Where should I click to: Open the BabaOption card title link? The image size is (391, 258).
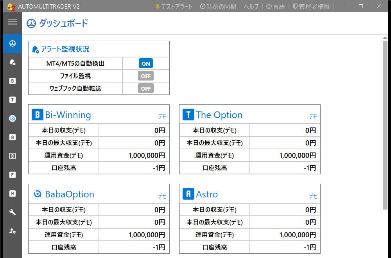(x=70, y=194)
